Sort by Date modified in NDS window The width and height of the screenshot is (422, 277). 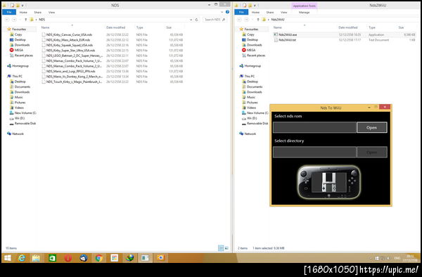tap(116, 27)
